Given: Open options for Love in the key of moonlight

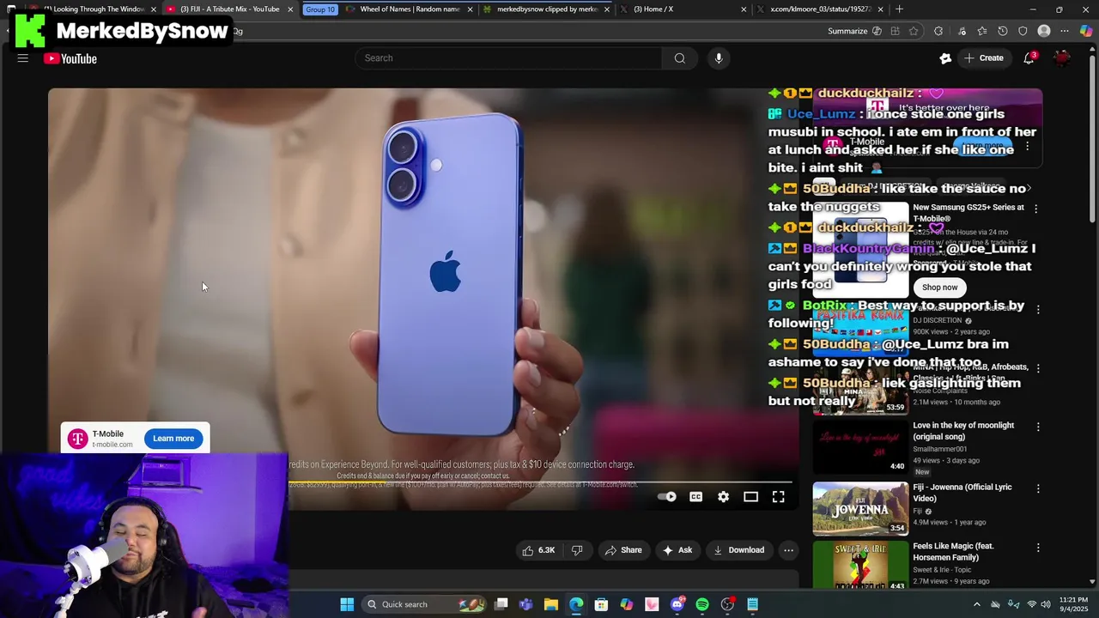Looking at the screenshot, I should (x=1037, y=427).
